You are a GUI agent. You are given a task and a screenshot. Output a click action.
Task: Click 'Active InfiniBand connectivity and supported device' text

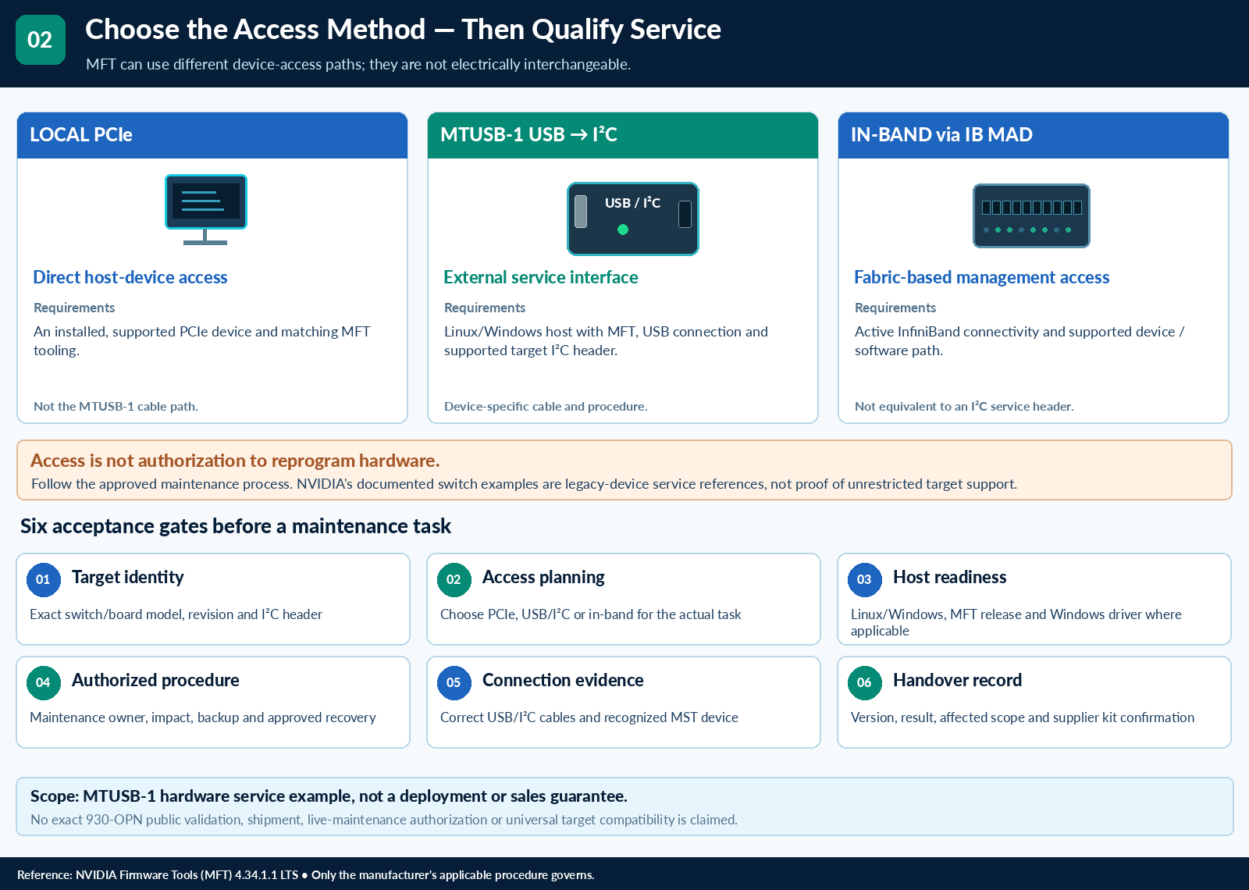point(1019,341)
